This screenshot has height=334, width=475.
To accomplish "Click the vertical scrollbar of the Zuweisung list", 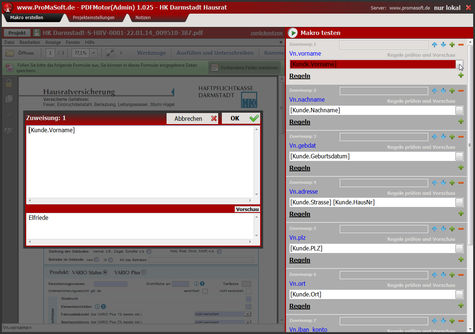I will click(470, 145).
